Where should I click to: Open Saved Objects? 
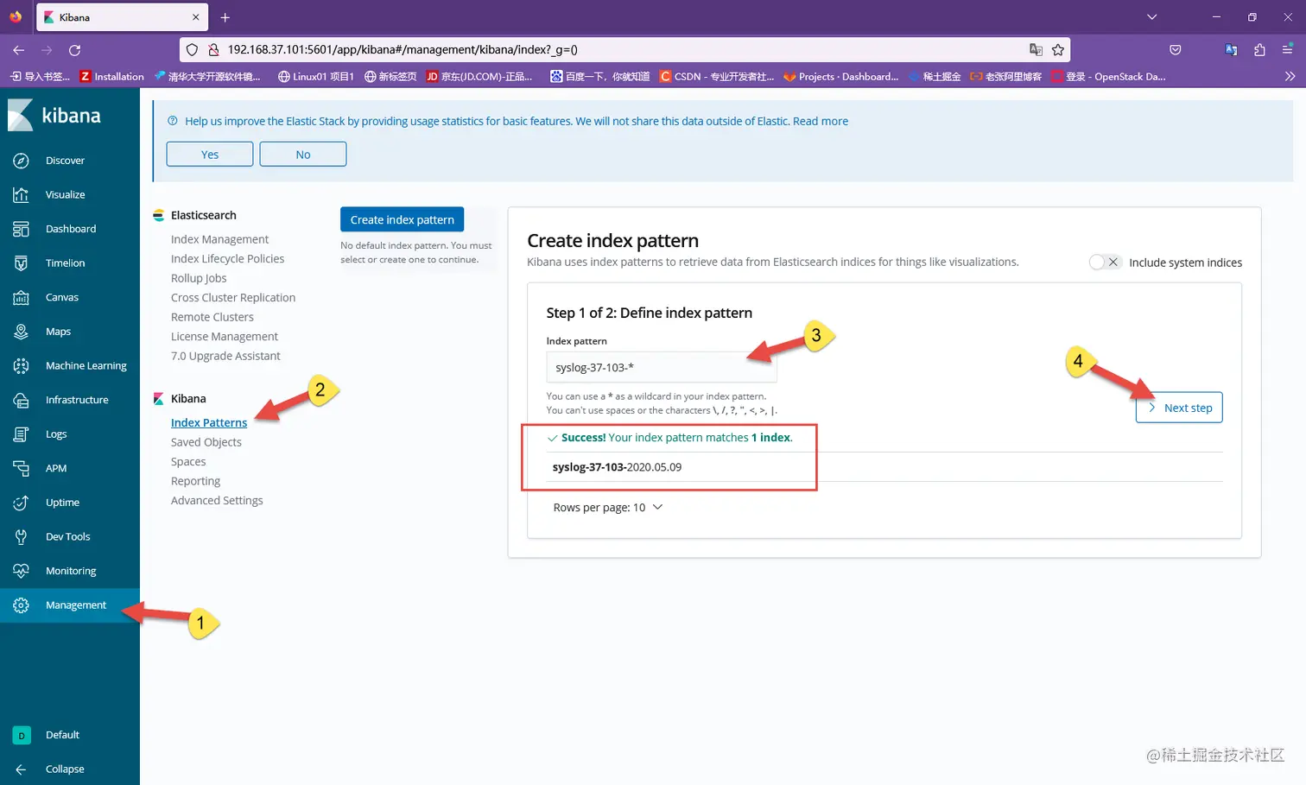(206, 442)
